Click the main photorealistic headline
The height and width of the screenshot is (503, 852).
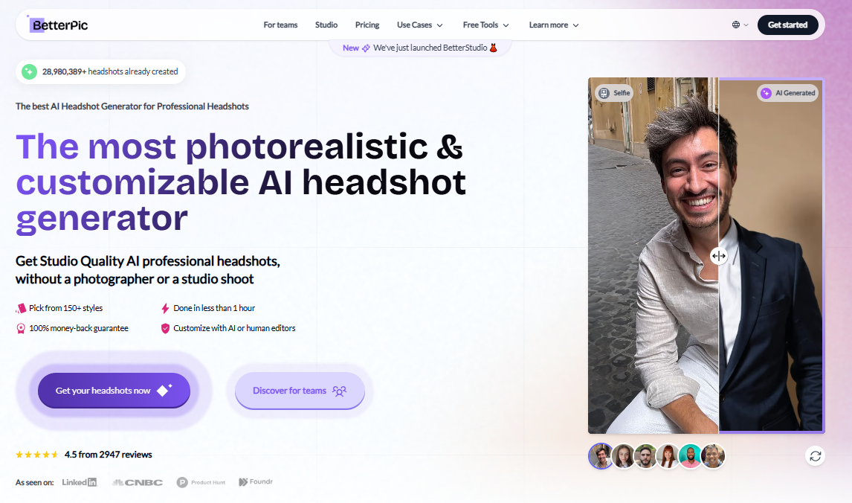coord(241,183)
